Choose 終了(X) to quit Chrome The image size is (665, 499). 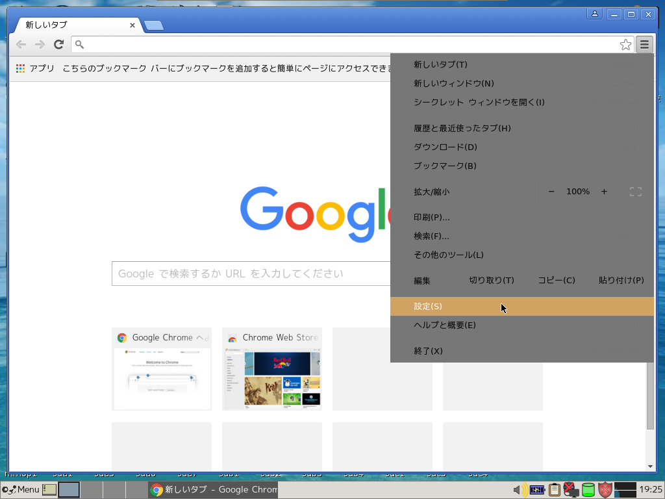522,351
